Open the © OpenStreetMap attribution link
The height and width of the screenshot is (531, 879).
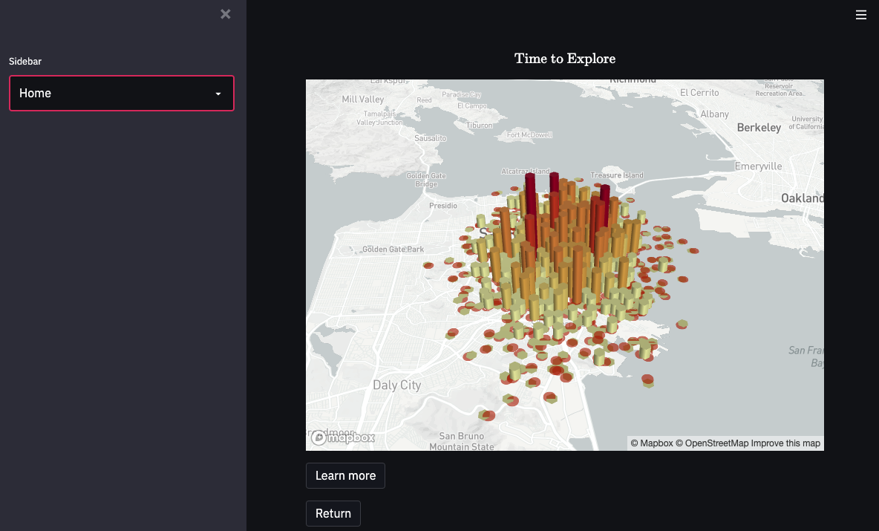(x=712, y=443)
